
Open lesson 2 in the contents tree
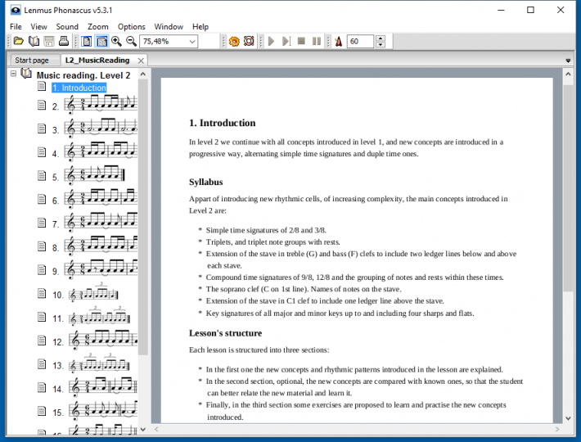click(95, 106)
